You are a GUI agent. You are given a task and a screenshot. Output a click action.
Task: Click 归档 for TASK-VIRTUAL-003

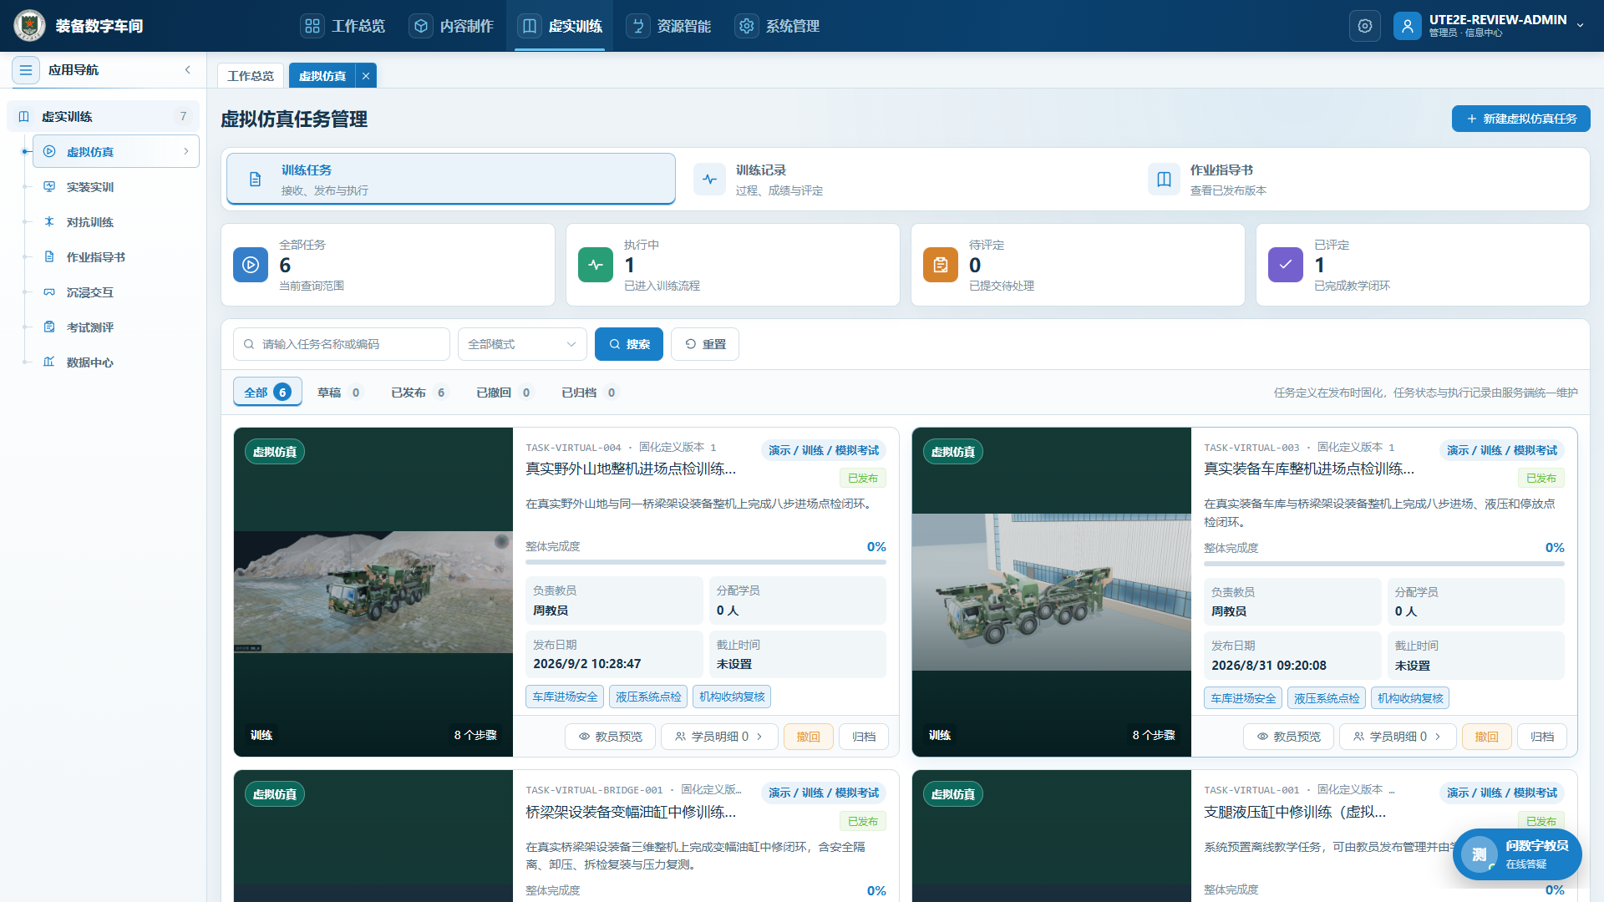pyautogui.click(x=1542, y=737)
